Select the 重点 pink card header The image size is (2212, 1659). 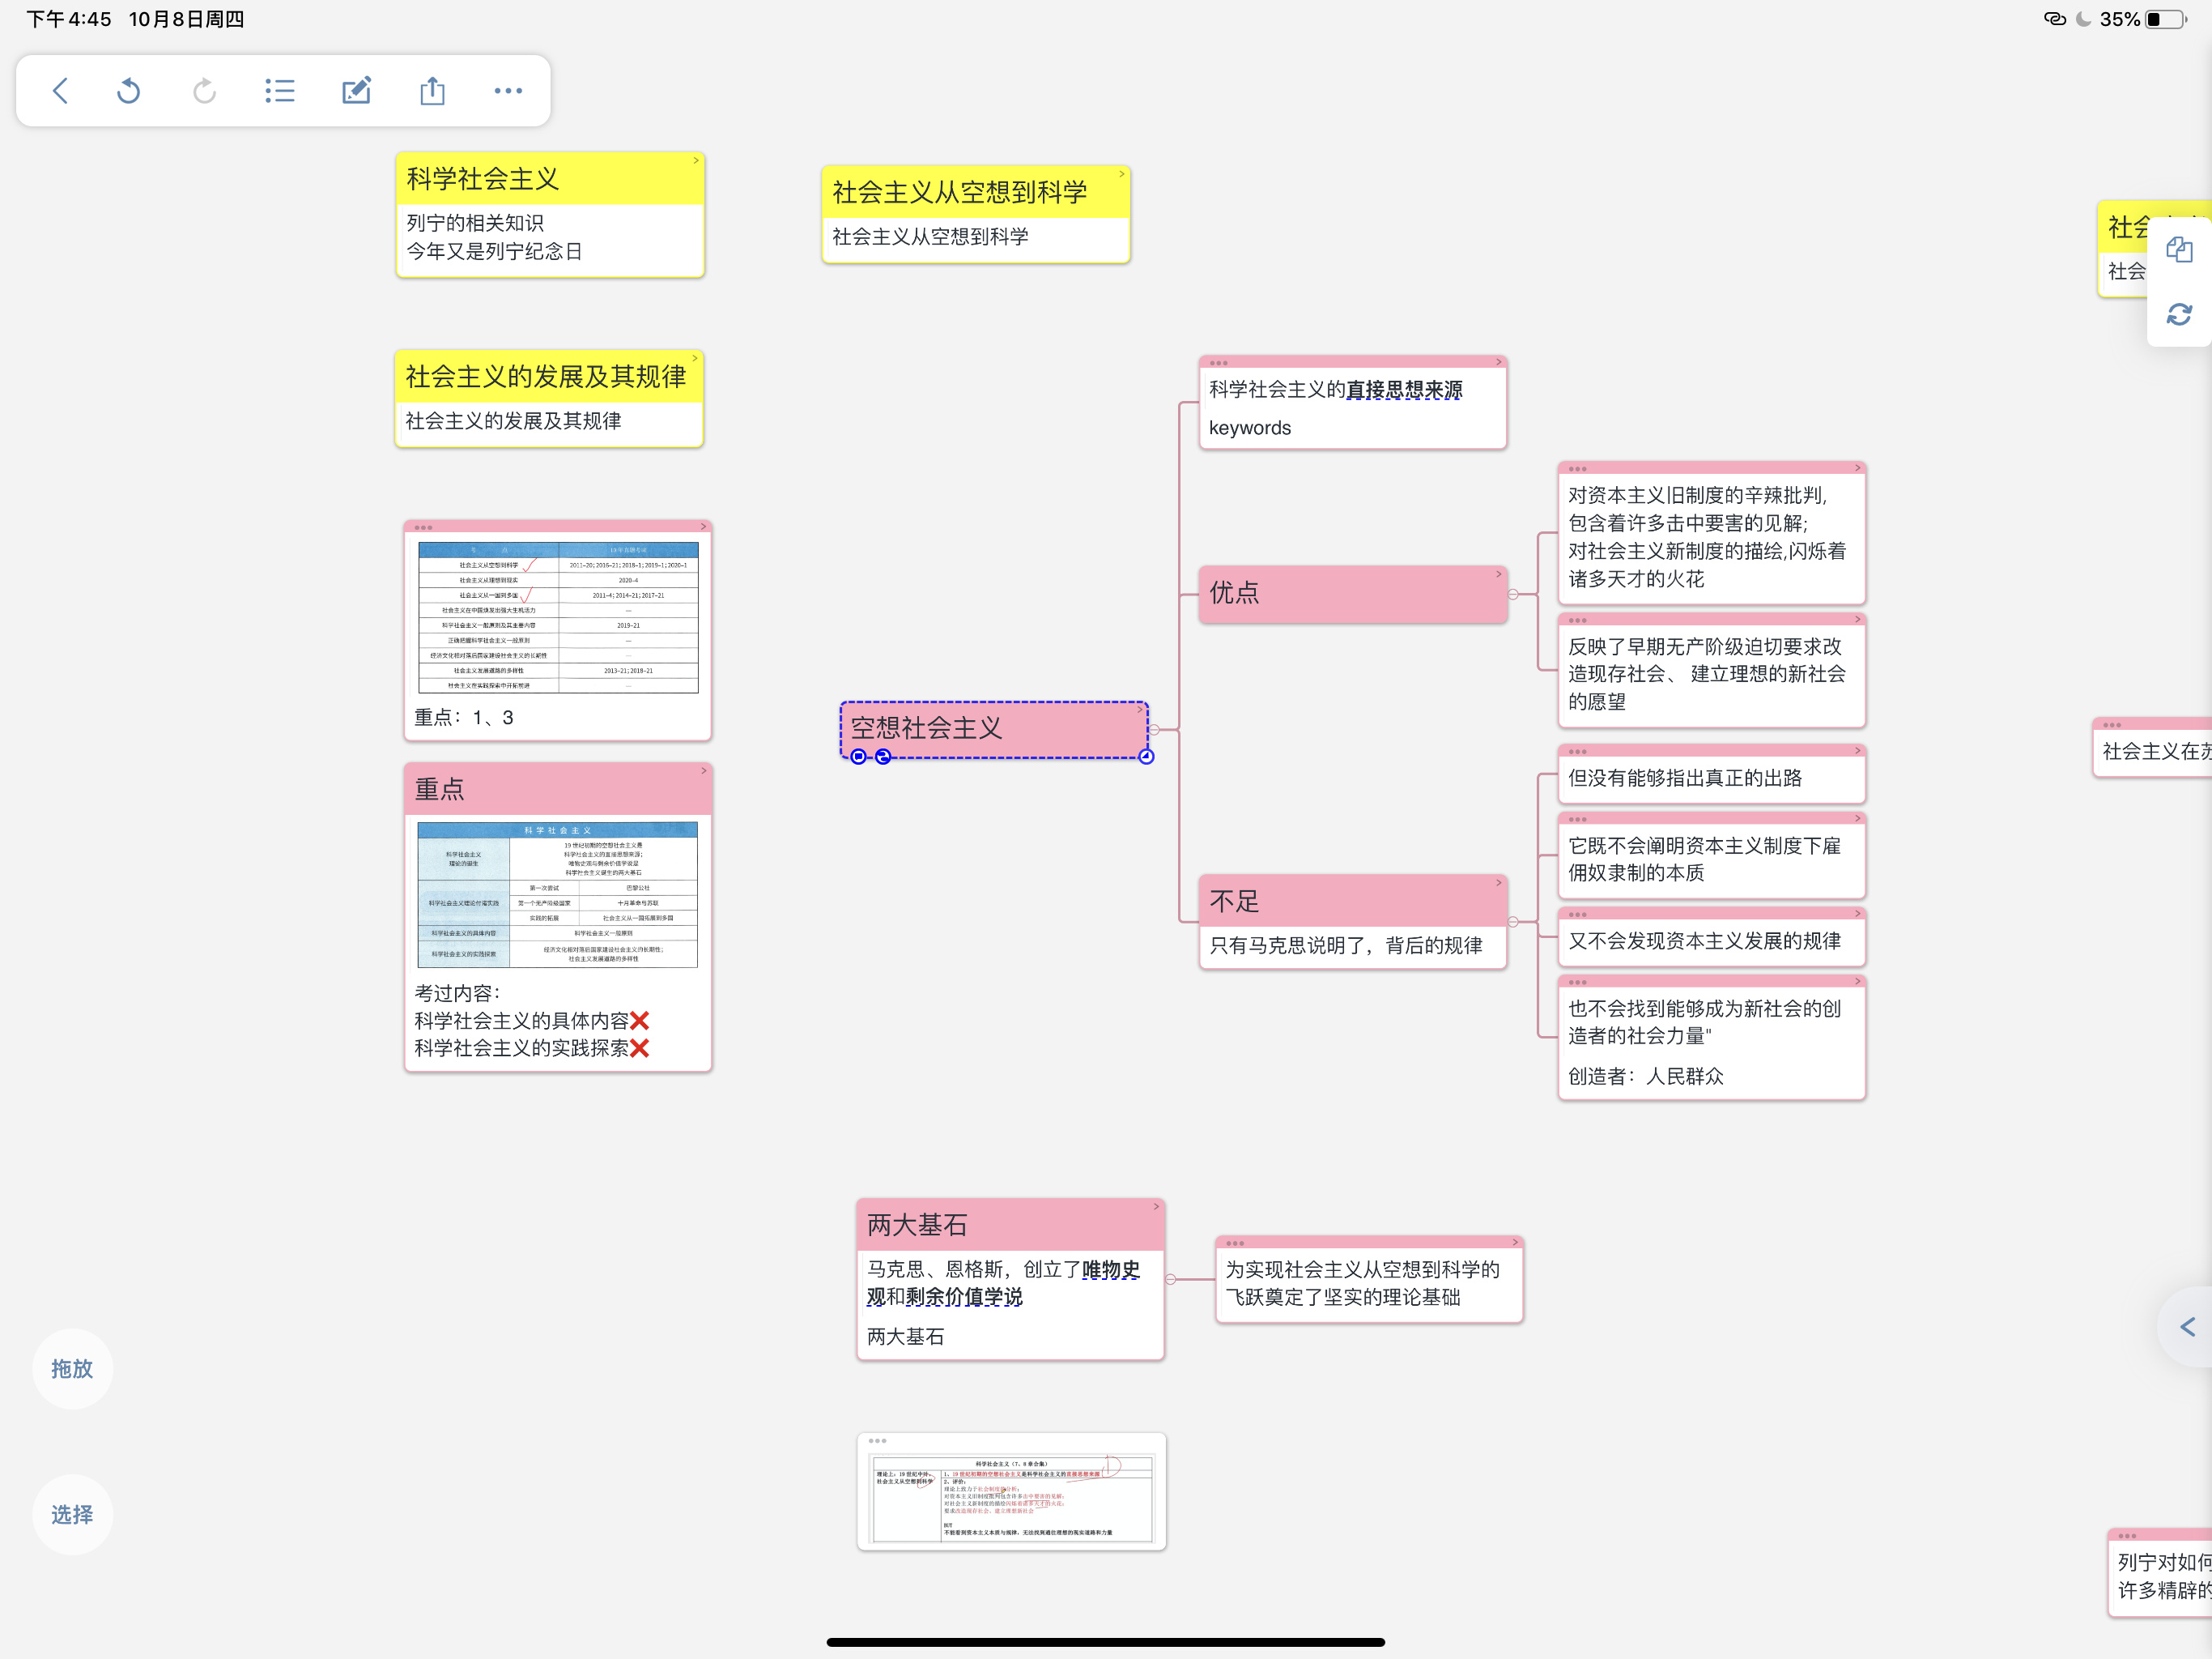coord(558,790)
